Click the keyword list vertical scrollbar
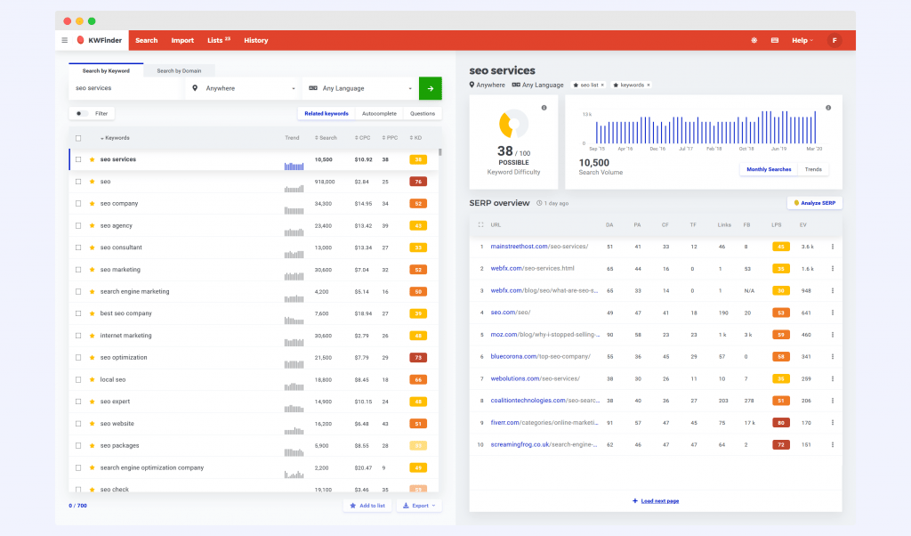Viewport: 911px width, 536px height. [439, 152]
